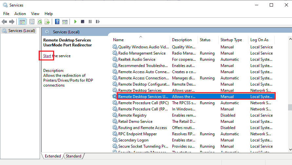Image resolution: width=292 pixels, height=165 pixels.
Task: Select the Remote Procedure Call (RP... locator row
Action: point(143,109)
